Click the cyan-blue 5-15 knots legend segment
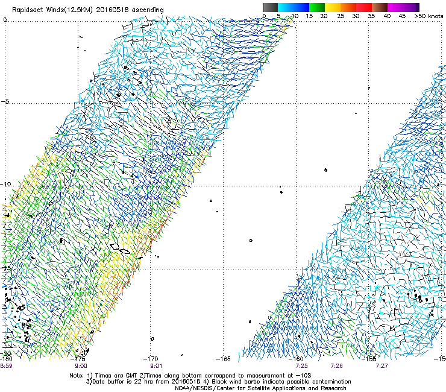 click(294, 7)
